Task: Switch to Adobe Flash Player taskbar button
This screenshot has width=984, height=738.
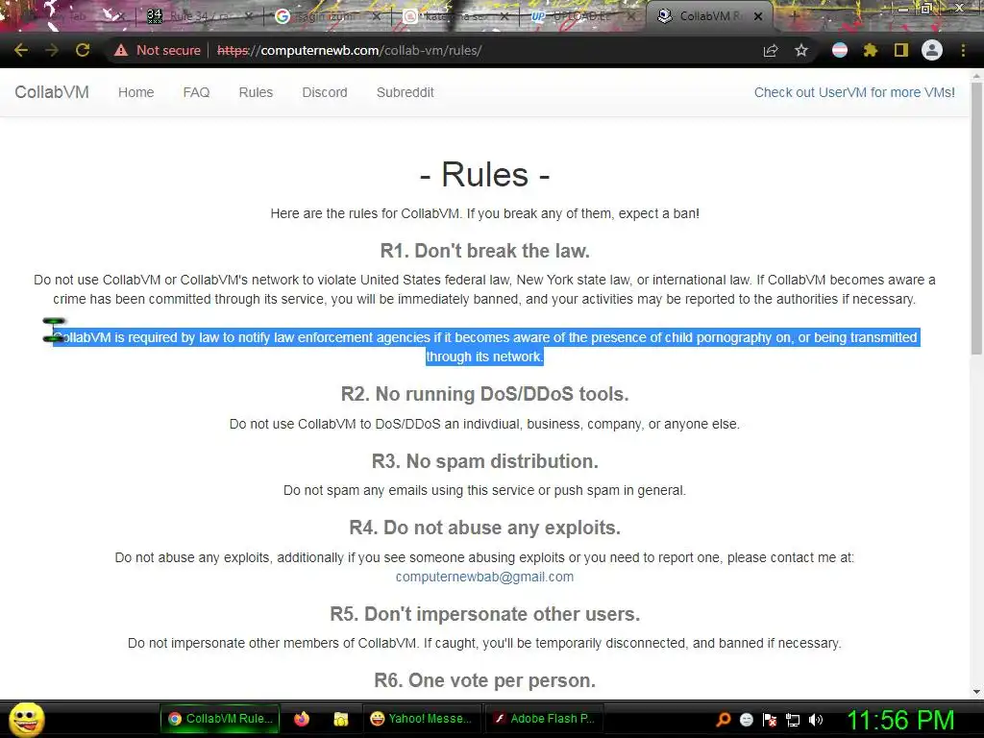Action: click(x=544, y=719)
